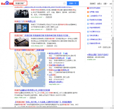This screenshot has width=114, height=109.
Task: Open result title 珠海石门子印刷有限公司
Action: point(25,21)
